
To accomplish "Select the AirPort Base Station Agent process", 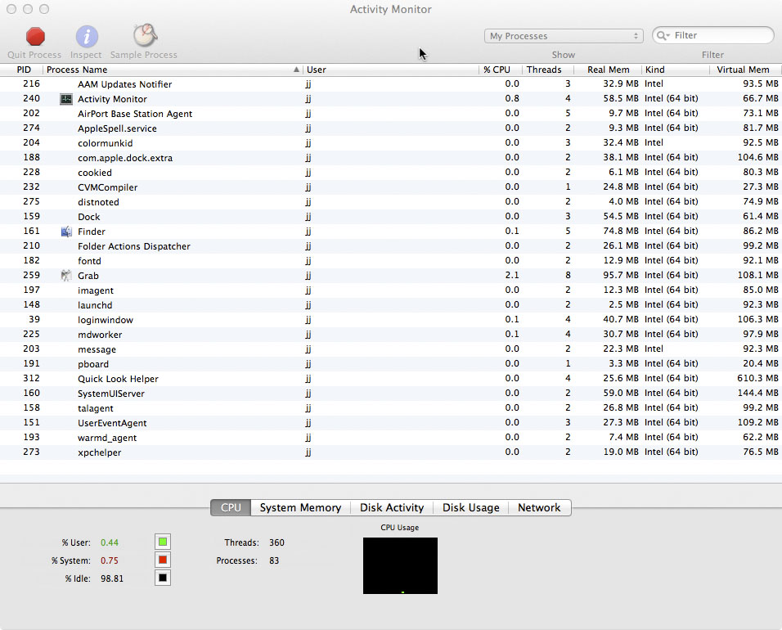I will click(x=391, y=113).
